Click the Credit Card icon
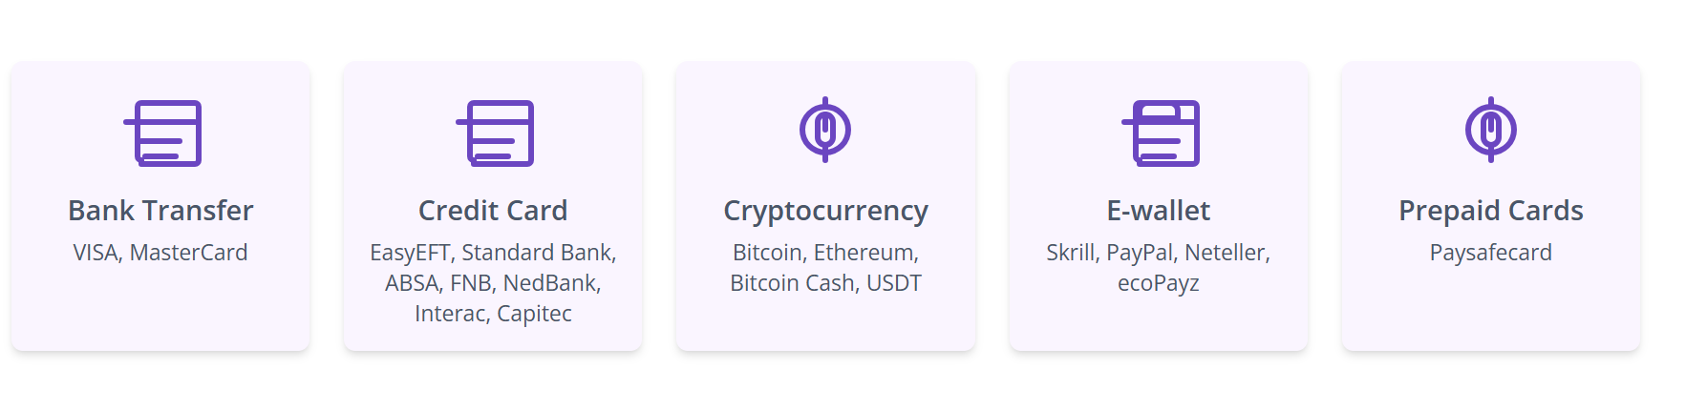This screenshot has height=410, width=1707. tap(495, 133)
